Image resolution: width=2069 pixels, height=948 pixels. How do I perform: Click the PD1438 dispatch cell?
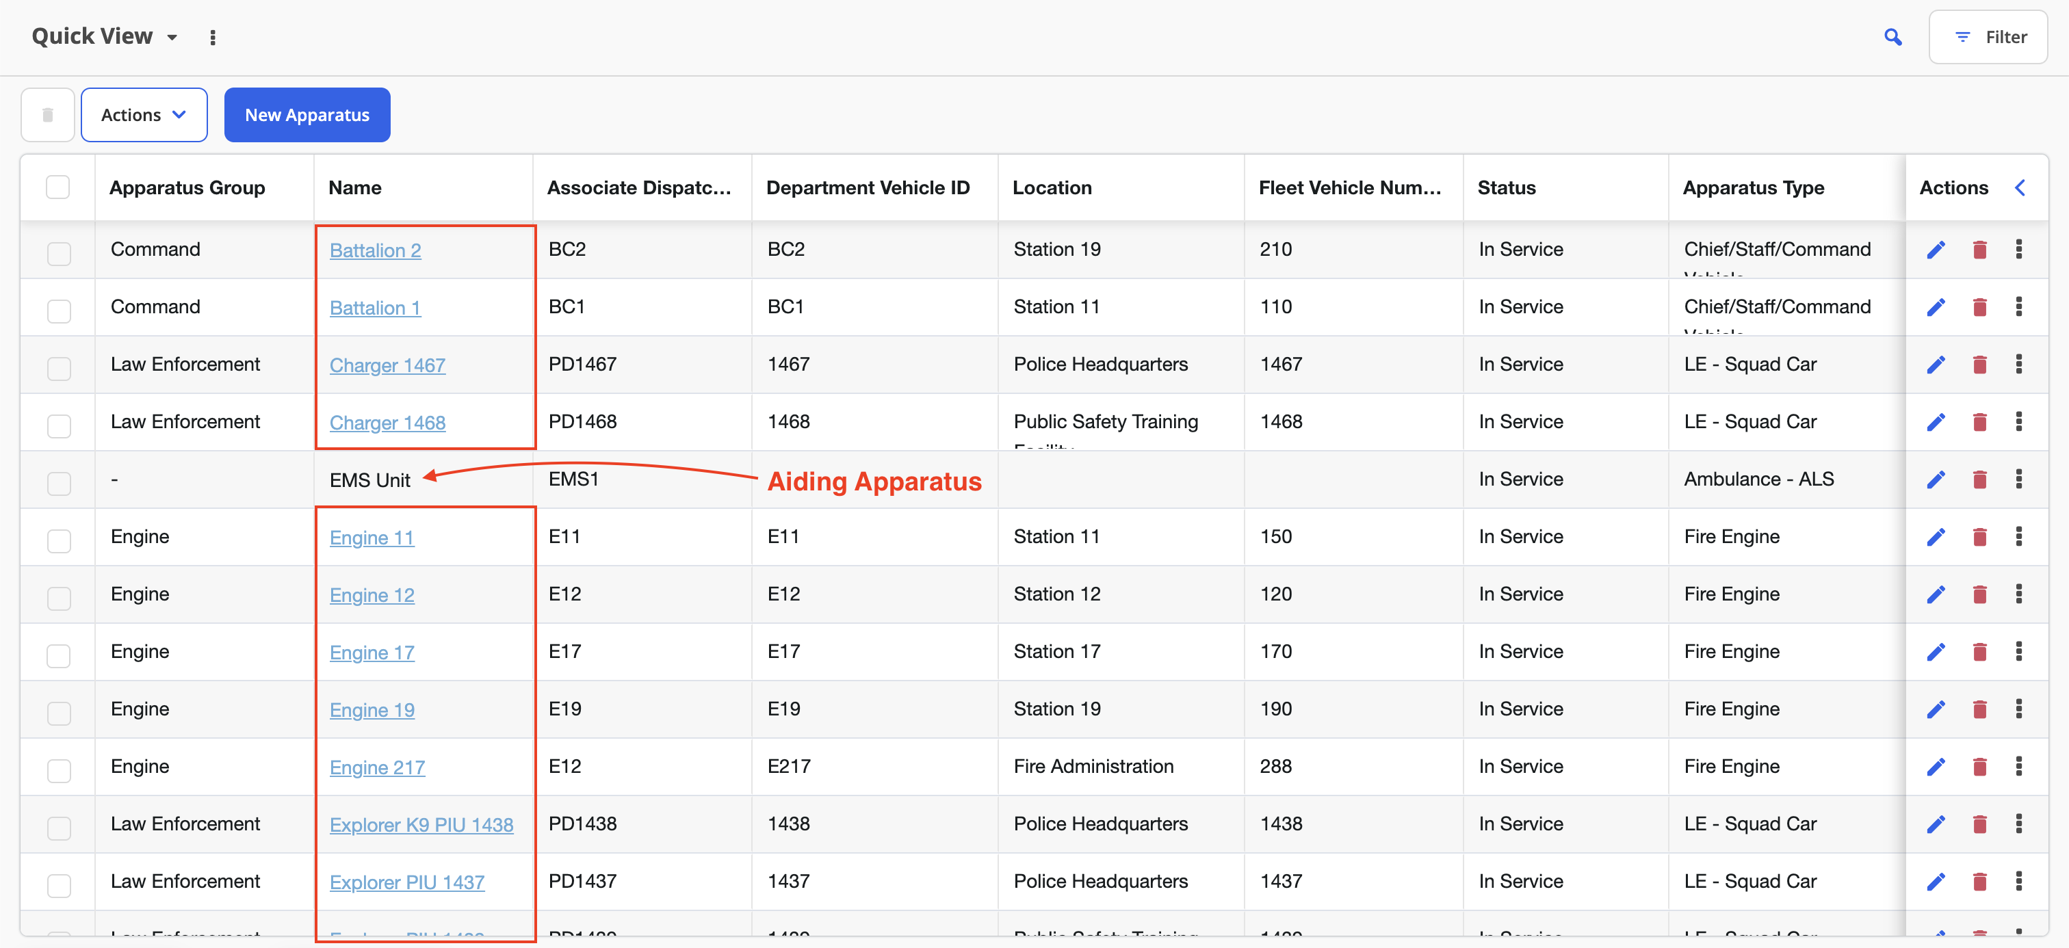point(582,824)
